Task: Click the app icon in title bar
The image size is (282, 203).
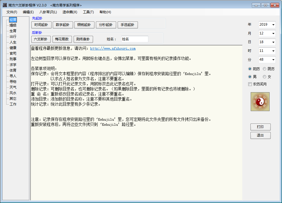Action: coord(5,5)
